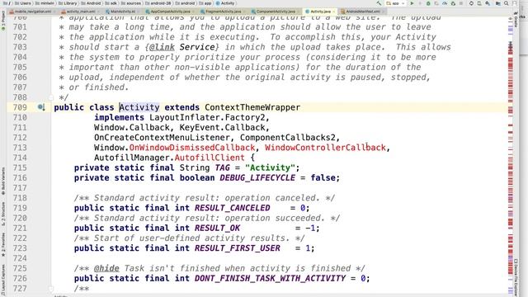Click OnWindowDismissedCallback on line 713
This screenshot has height=297, width=528.
pyautogui.click(x=192, y=148)
